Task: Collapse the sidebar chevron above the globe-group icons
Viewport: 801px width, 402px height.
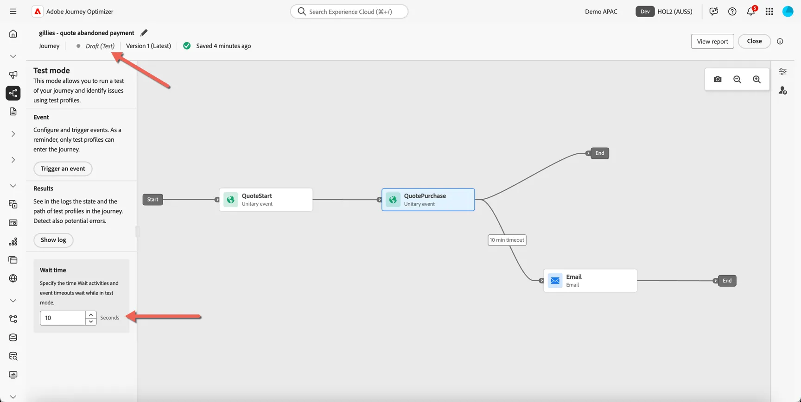Action: pyautogui.click(x=13, y=186)
